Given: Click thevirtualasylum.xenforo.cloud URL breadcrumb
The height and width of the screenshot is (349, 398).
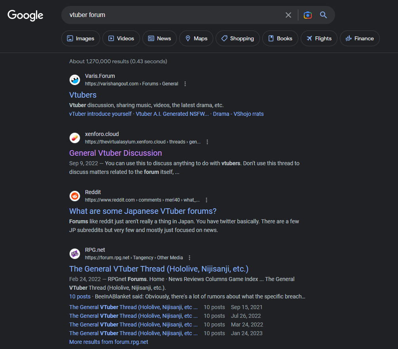Looking at the screenshot, I should (143, 142).
